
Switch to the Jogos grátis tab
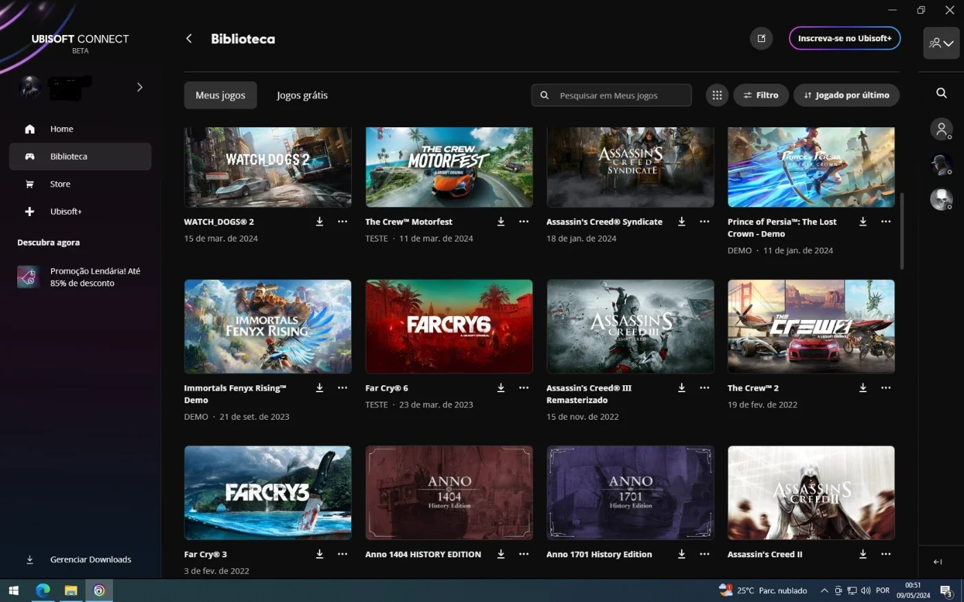(x=302, y=96)
